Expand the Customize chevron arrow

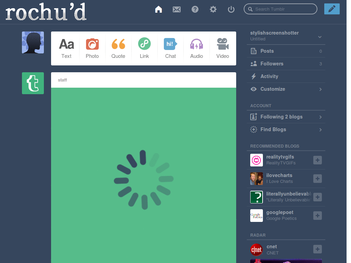tap(320, 89)
